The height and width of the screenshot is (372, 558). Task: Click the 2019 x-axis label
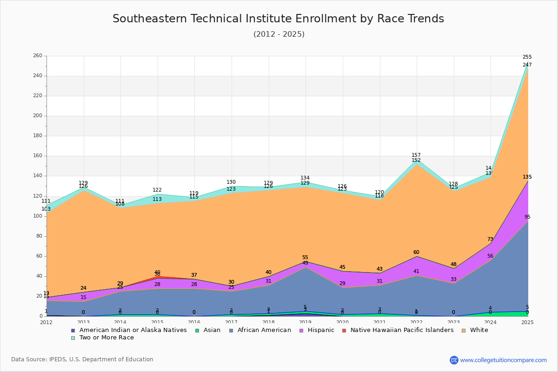(306, 322)
